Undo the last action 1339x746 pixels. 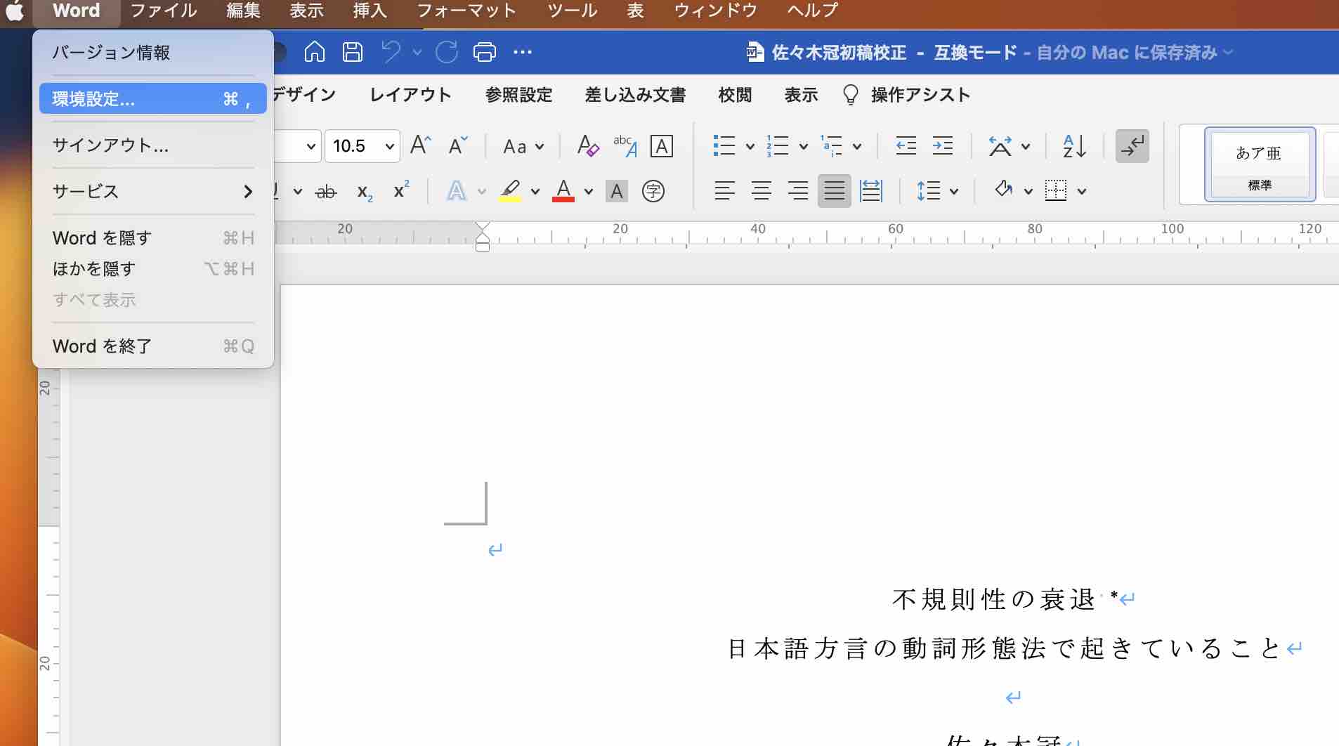(x=391, y=52)
